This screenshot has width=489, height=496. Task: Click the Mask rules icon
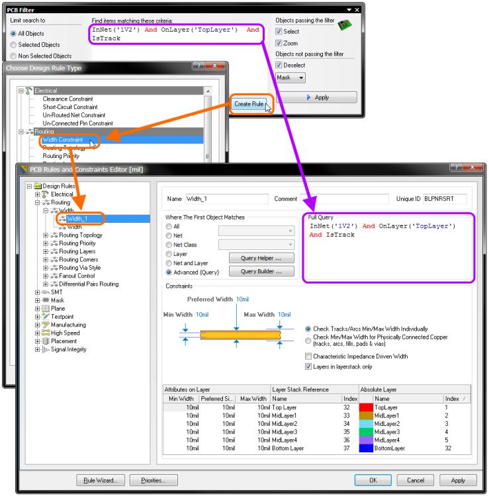point(46,300)
